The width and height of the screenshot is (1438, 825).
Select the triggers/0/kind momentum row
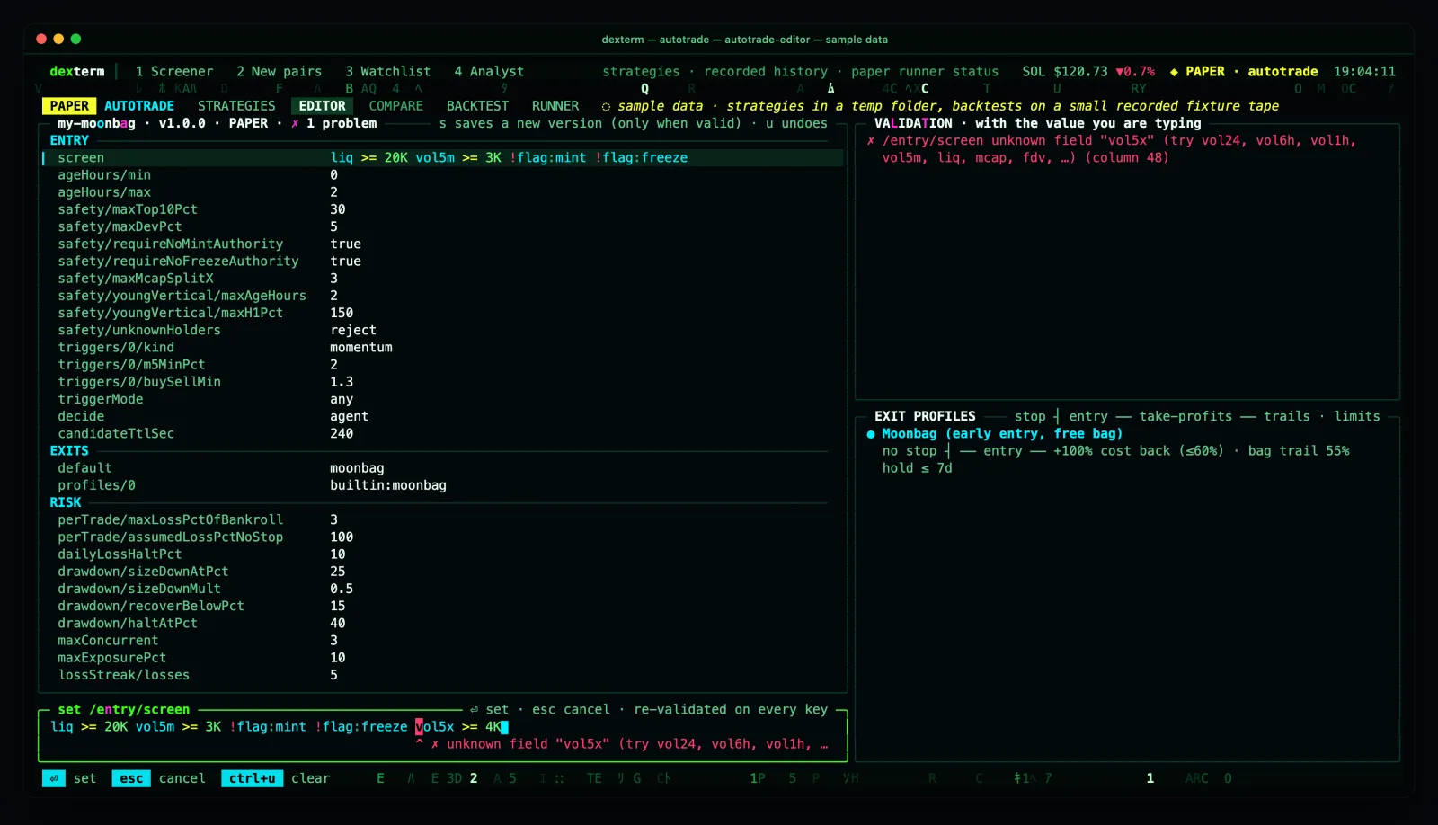442,348
